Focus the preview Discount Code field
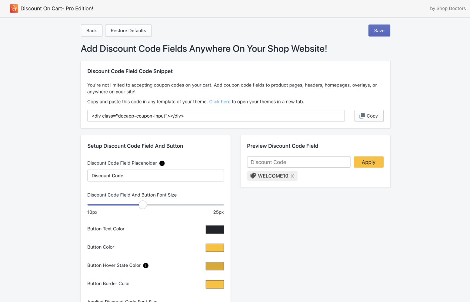 [299, 162]
